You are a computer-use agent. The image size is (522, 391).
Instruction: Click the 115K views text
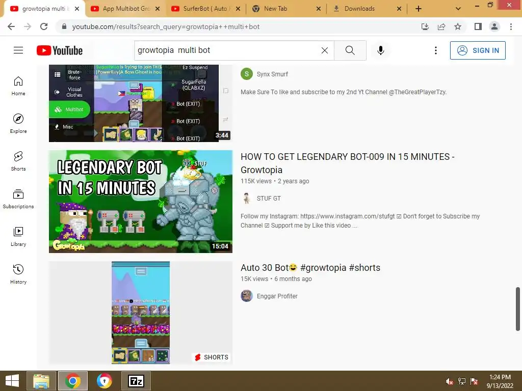[x=256, y=181]
